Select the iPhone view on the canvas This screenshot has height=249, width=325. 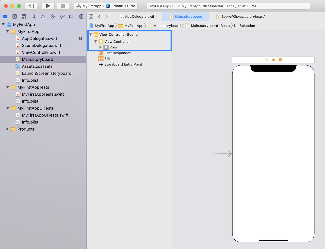pos(273,154)
